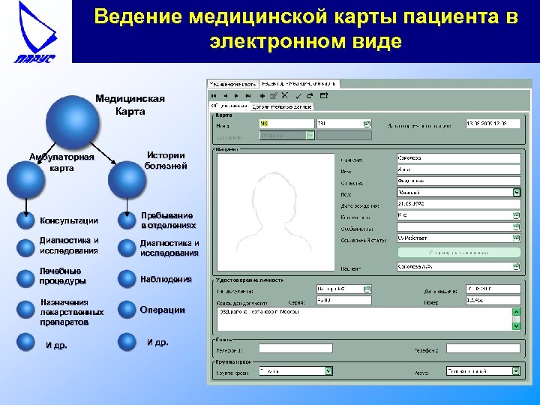Open ellipsis lookup in Гражданство field
The height and width of the screenshot is (405, 540).
coord(516,215)
